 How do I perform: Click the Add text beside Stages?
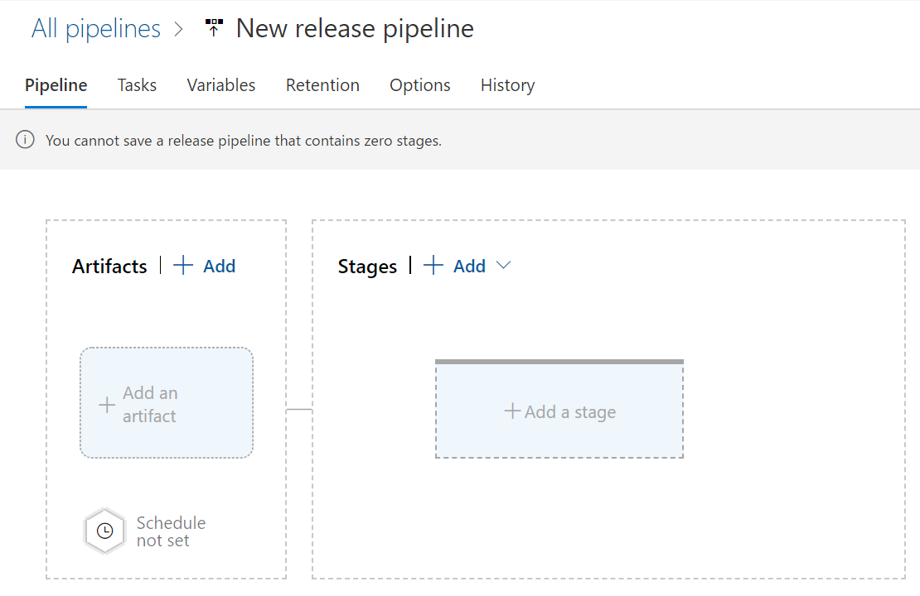tap(469, 266)
